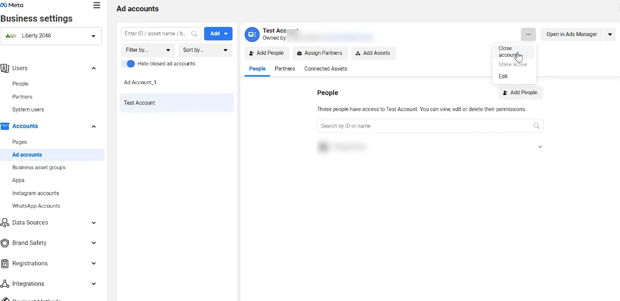Click the Integrations icon
620x301 pixels.
[5, 284]
